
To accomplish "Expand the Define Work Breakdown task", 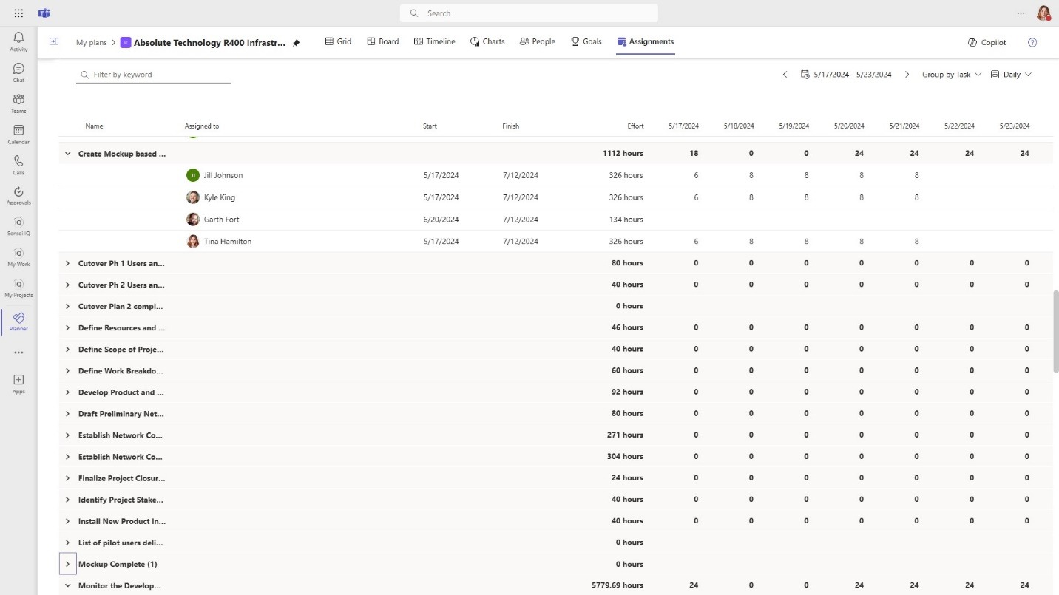I will [67, 370].
